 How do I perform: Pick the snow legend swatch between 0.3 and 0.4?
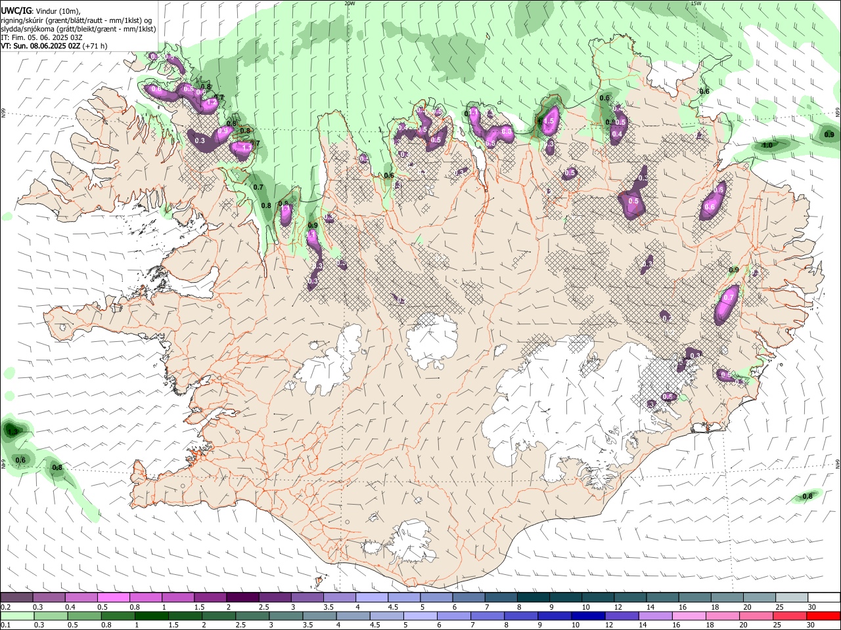coord(49,598)
